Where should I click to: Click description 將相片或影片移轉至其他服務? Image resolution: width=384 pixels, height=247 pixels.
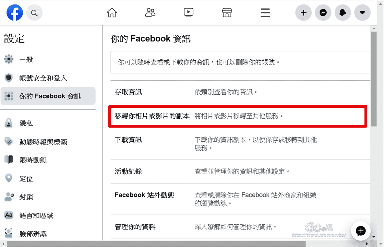click(x=239, y=116)
